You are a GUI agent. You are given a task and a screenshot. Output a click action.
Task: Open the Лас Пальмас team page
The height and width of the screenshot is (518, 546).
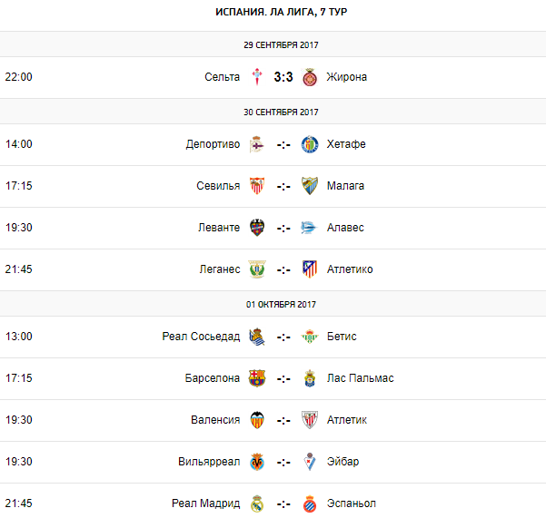point(360,378)
